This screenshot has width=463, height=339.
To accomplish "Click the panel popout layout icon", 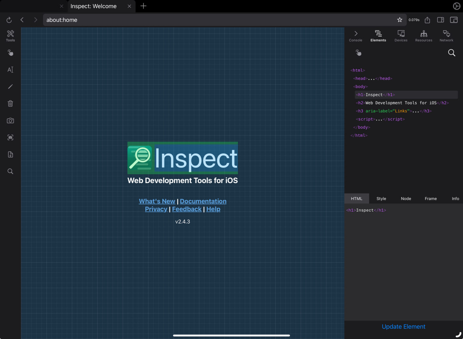I will (x=454, y=20).
